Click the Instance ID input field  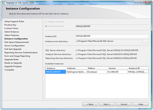click(112, 36)
